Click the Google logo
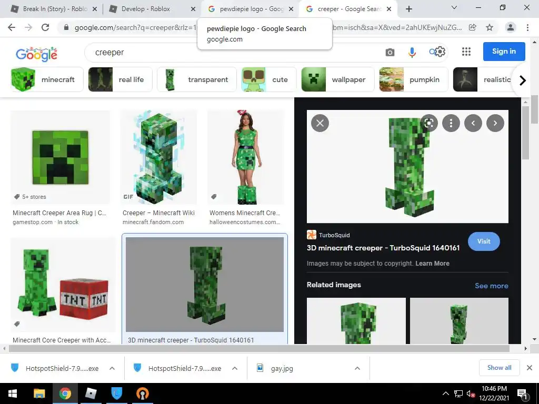This screenshot has height=404, width=539. tap(37, 54)
